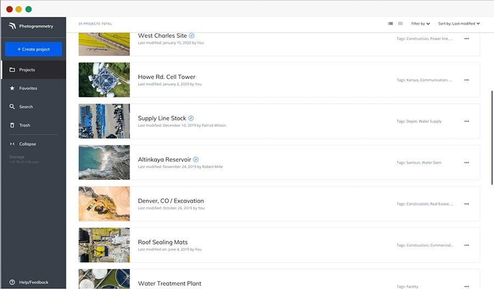The height and width of the screenshot is (289, 494).
Task: Select Favorites in the sidebar
Action: [x=33, y=88]
